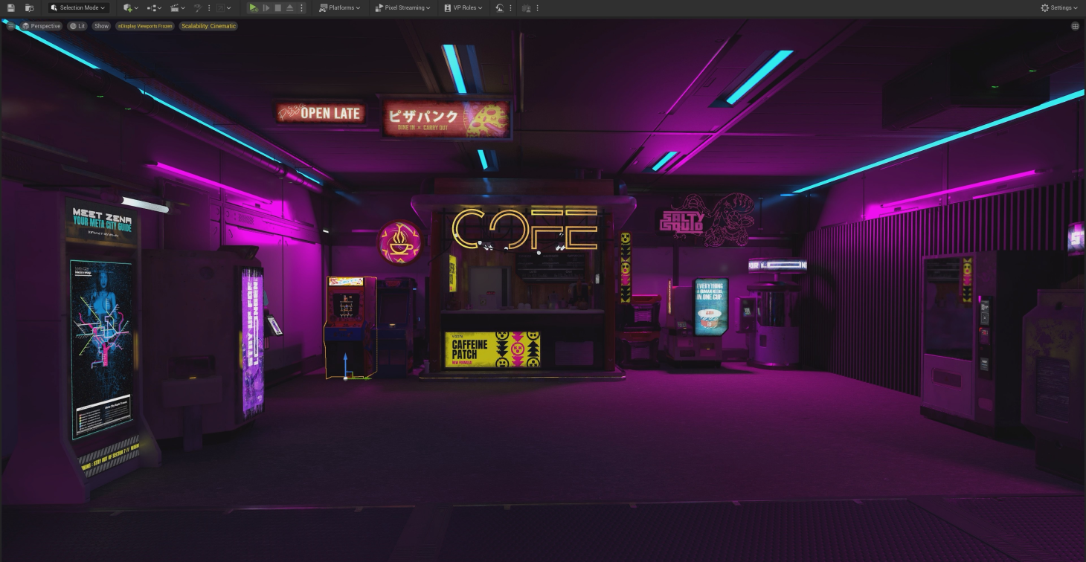The image size is (1086, 562).
Task: Click the Show flags button
Action: (x=101, y=26)
